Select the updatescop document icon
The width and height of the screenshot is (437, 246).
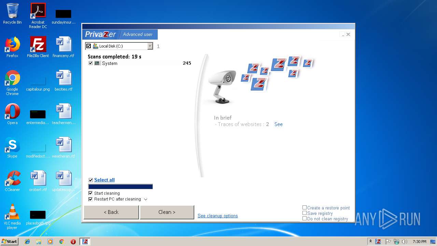64,181
